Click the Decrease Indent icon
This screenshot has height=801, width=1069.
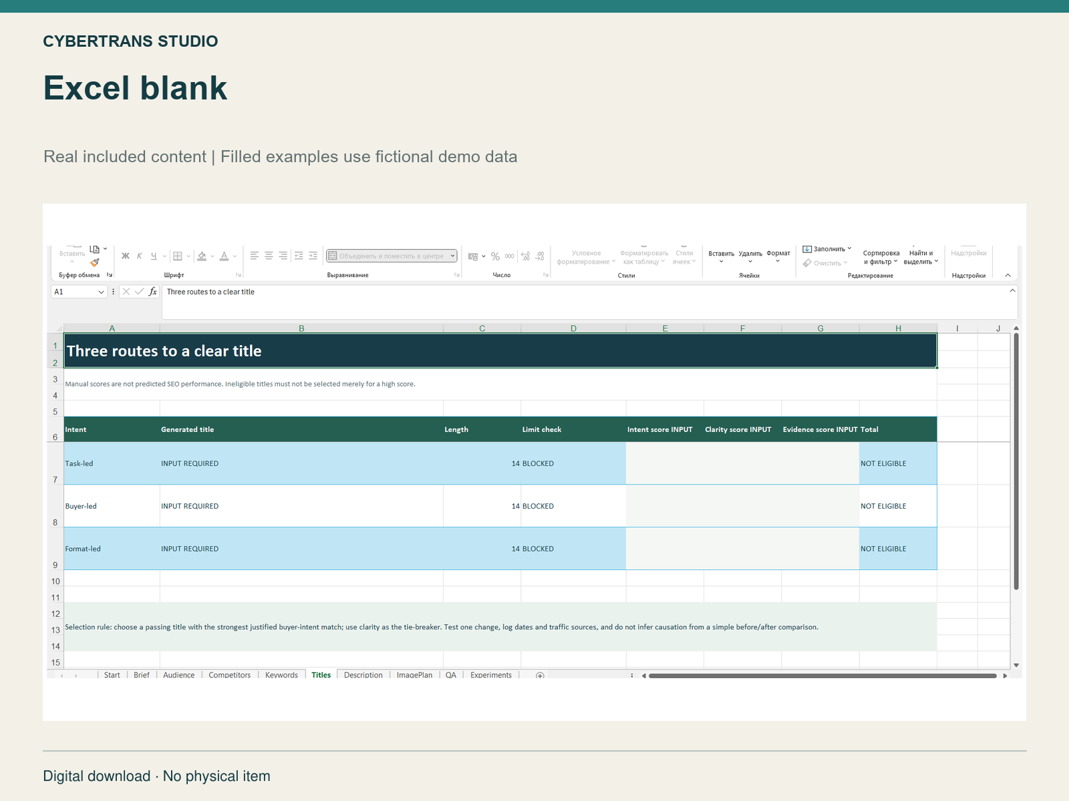(299, 256)
